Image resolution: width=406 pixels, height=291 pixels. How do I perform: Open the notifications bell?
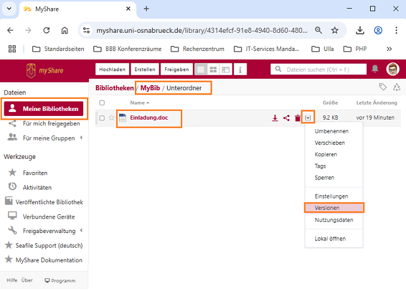[375, 69]
